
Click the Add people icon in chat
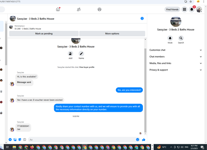(x=70, y=54)
